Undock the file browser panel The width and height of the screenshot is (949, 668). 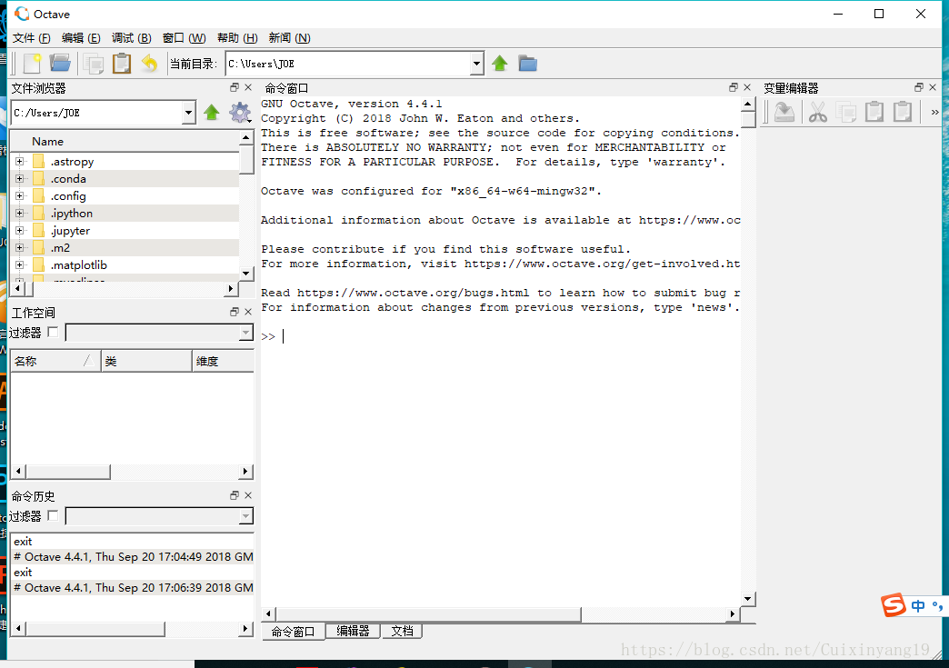[x=235, y=88]
